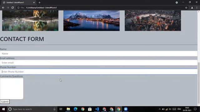Open File Explorer from the taskbar
Image resolution: width=200 pixels, height=112 pixels.
(68, 109)
